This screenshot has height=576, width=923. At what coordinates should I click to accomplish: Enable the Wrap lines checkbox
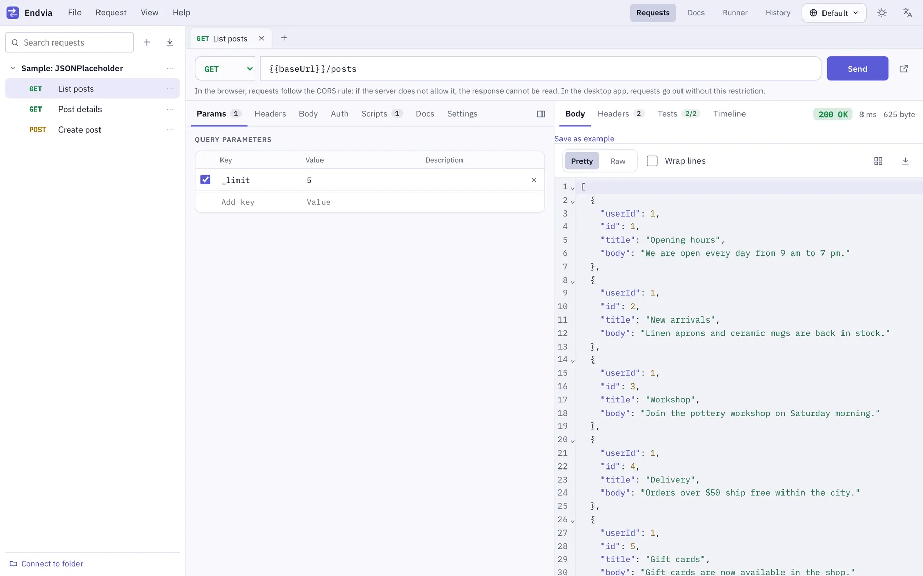652,161
